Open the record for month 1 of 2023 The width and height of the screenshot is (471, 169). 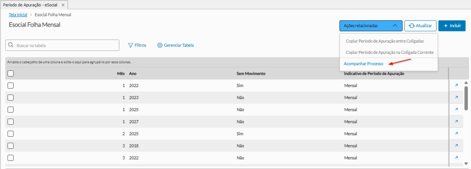click(456, 97)
